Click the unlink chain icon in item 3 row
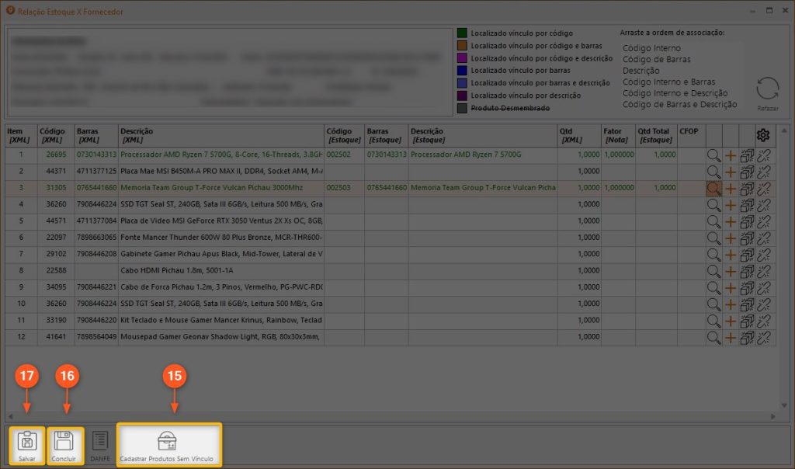 coord(763,188)
